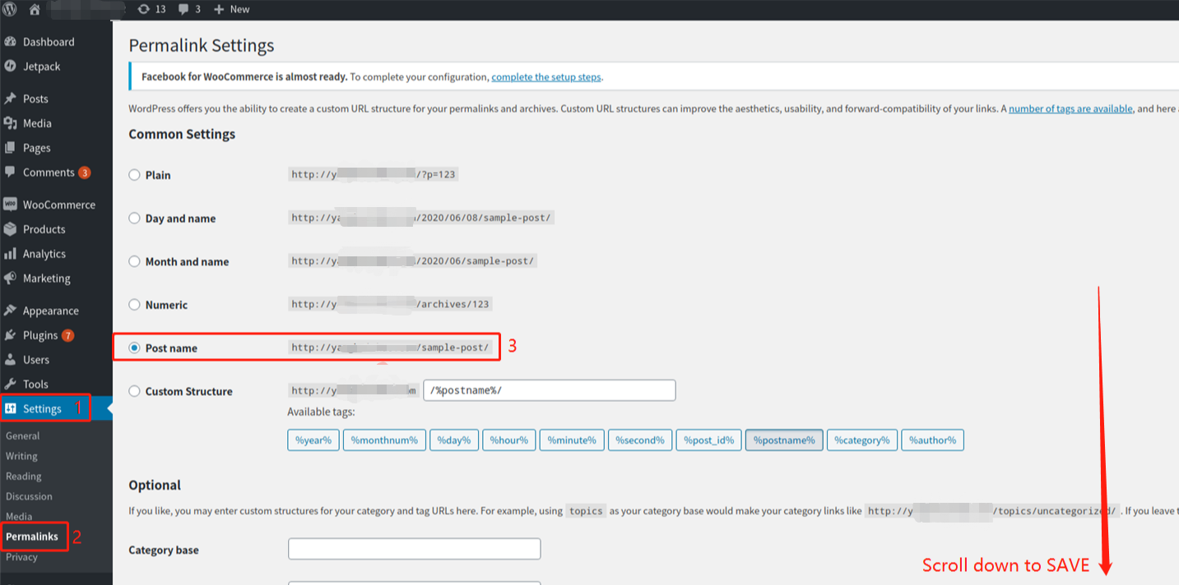
Task: Click the Dashboard gauge icon
Action: 10,42
